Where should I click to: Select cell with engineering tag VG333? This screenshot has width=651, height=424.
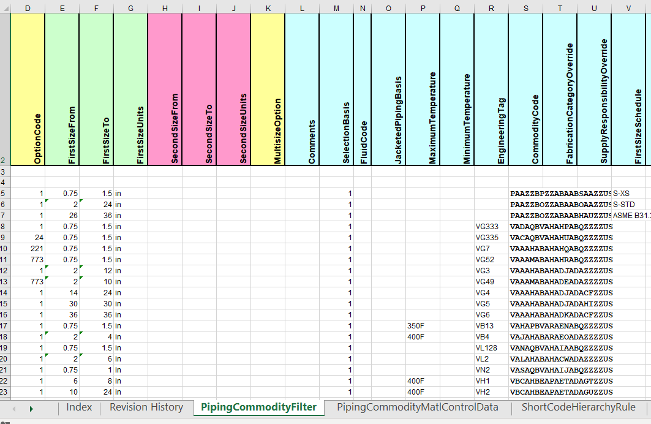[491, 227]
